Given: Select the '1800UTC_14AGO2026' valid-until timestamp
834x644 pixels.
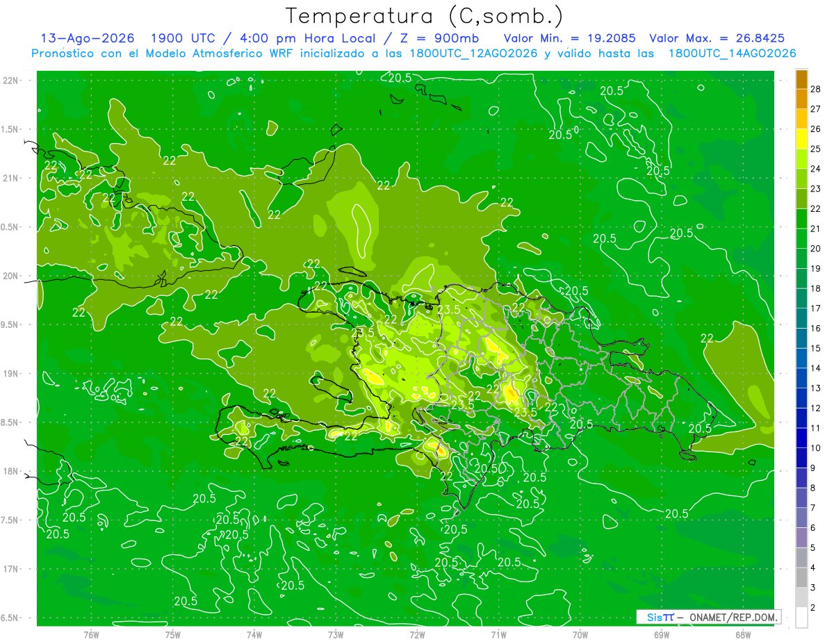Looking at the screenshot, I should tap(732, 53).
